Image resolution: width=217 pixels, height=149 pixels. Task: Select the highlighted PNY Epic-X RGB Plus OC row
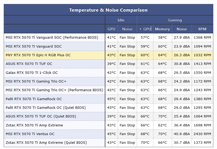coord(108,55)
